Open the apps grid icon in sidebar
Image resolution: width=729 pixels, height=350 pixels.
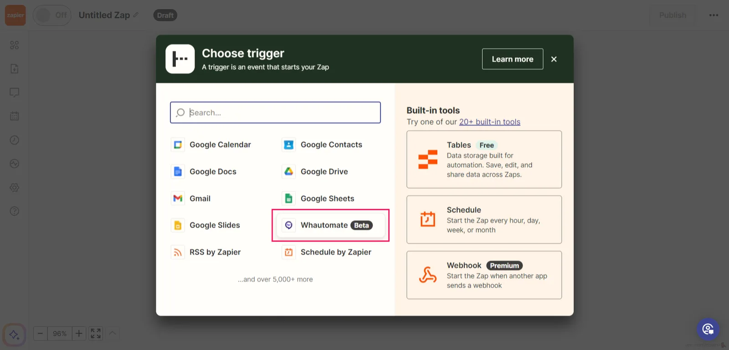point(15,45)
